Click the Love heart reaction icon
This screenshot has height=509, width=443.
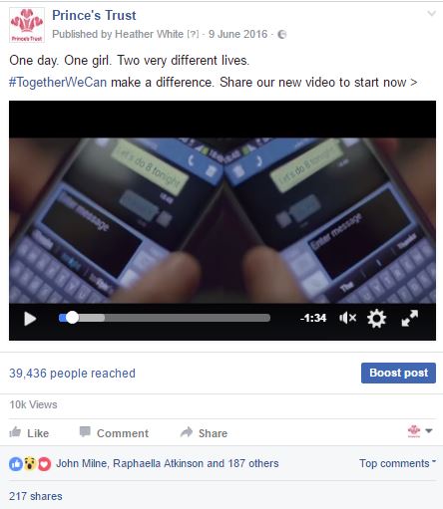(45, 464)
